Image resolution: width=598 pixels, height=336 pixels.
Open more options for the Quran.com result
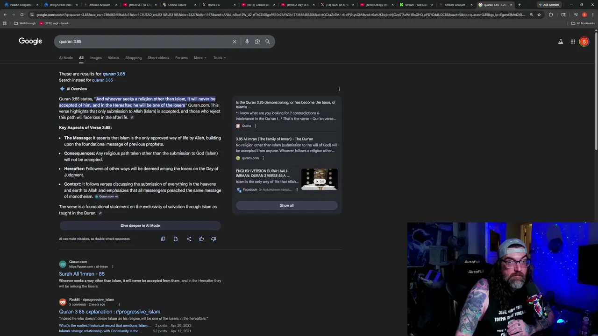113,266
